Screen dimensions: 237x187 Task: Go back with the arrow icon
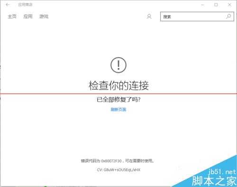[x=8, y=5]
